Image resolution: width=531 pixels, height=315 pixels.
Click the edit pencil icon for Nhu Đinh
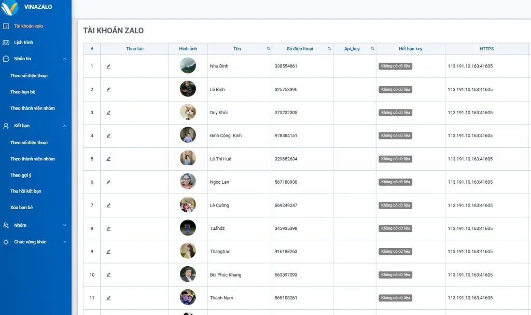coord(108,66)
